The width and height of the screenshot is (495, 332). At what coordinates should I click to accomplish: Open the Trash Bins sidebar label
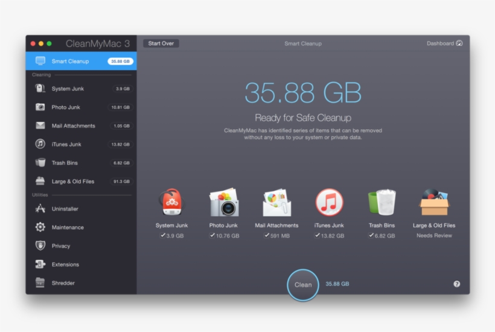point(65,163)
